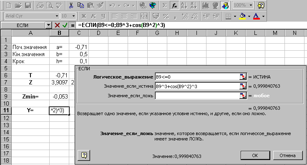Click the New workbook icon

(x=9, y=5)
